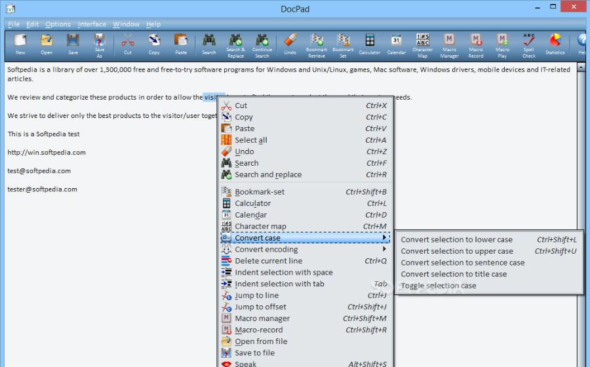Screen dimensions: 590x367
Task: Click the Search & Replace toolbar icon
Action: 235,45
